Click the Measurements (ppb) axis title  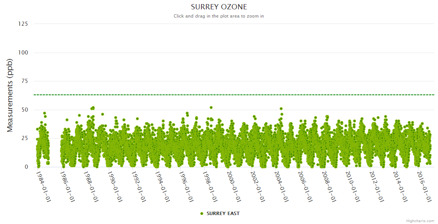tap(10, 95)
